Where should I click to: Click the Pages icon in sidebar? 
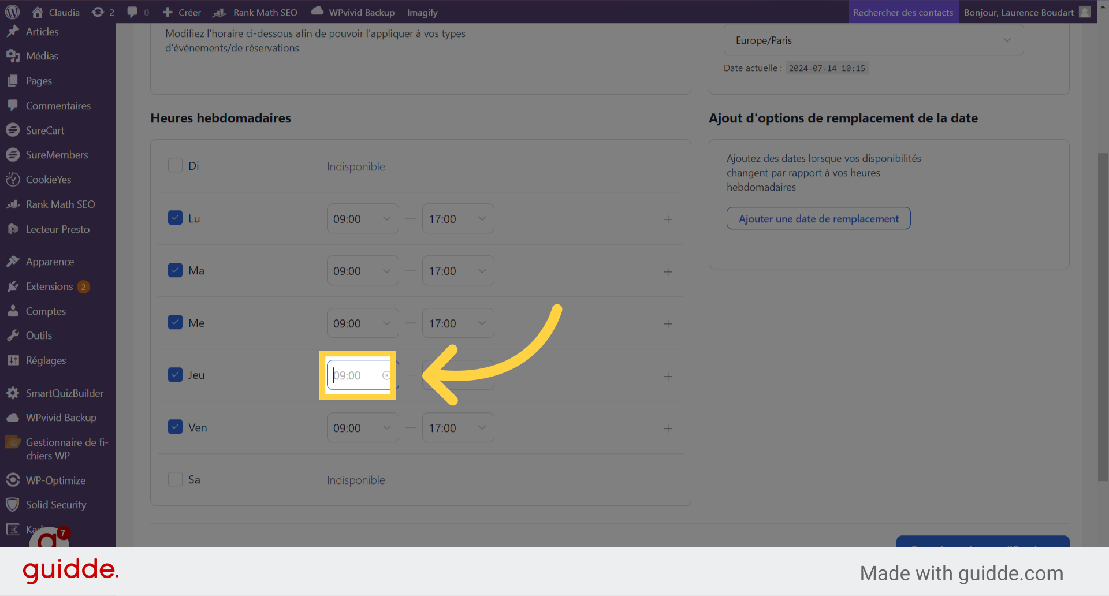tap(13, 81)
